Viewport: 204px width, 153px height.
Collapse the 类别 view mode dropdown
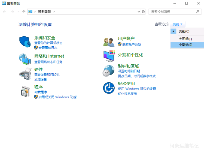(178, 24)
